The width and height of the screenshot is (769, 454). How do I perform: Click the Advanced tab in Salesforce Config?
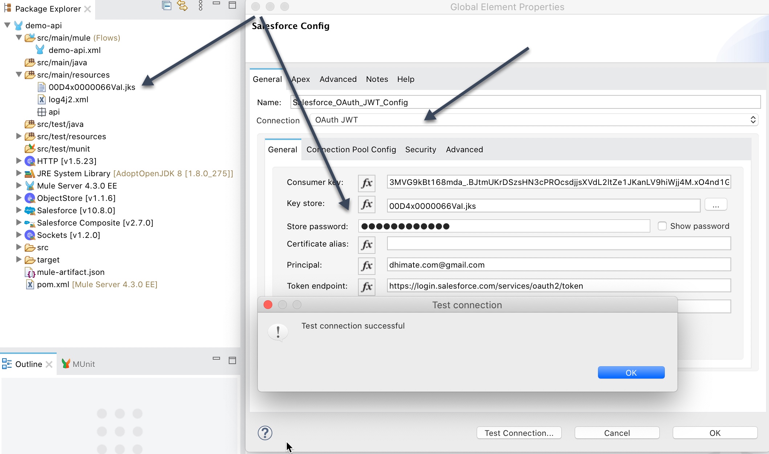click(337, 78)
